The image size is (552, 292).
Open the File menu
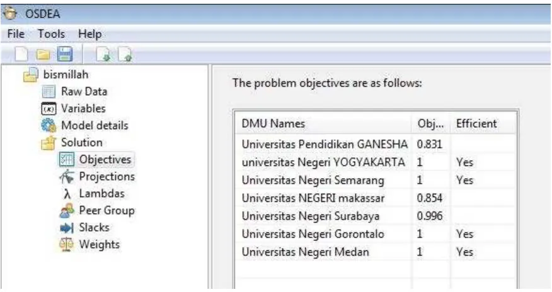(16, 34)
